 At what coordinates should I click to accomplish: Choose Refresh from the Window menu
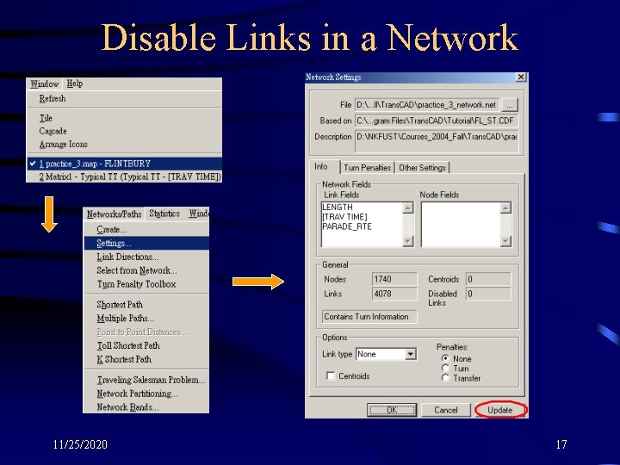[x=53, y=98]
